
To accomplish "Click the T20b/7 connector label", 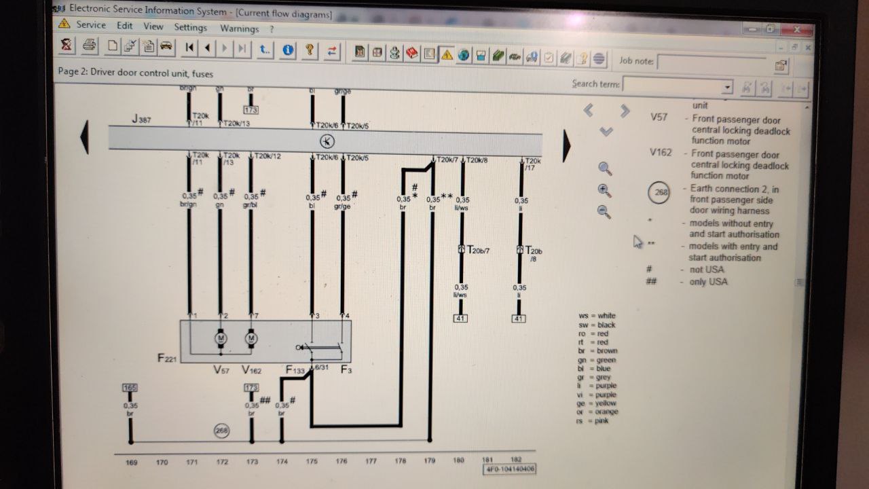I will [477, 250].
